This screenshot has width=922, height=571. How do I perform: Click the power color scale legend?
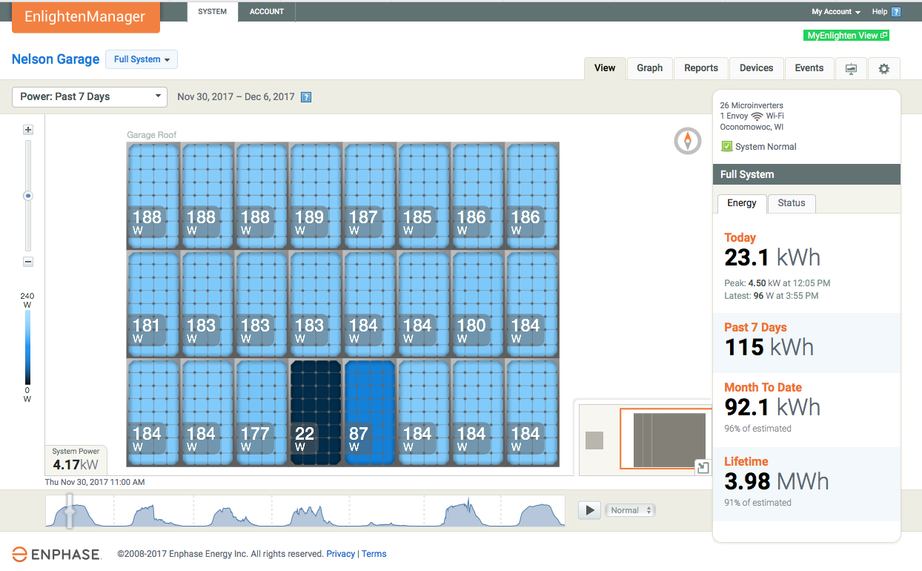pos(27,347)
